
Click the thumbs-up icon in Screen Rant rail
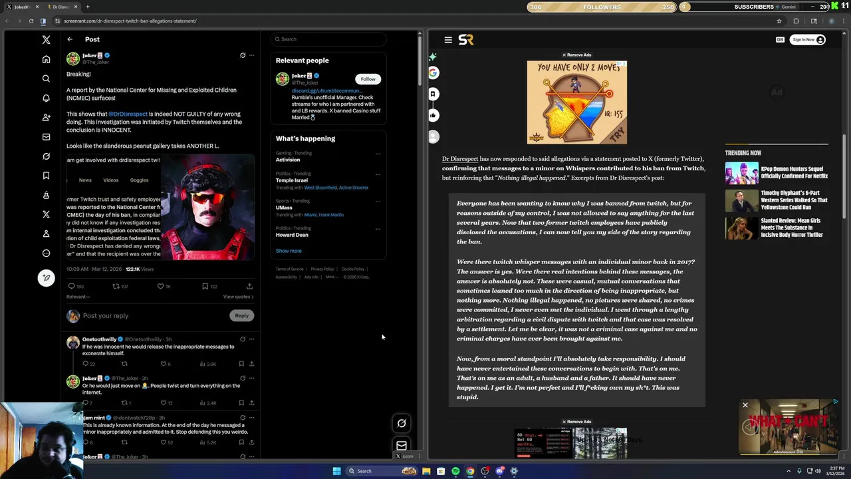pos(433,115)
